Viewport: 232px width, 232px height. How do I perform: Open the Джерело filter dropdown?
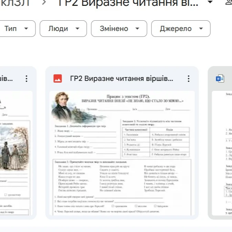tap(181, 29)
